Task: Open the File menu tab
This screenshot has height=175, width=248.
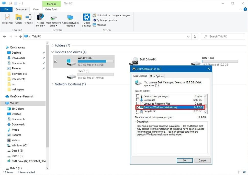Action: click(6, 9)
